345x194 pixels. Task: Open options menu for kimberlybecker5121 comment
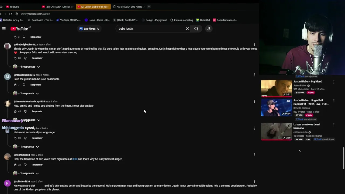pos(254,44)
